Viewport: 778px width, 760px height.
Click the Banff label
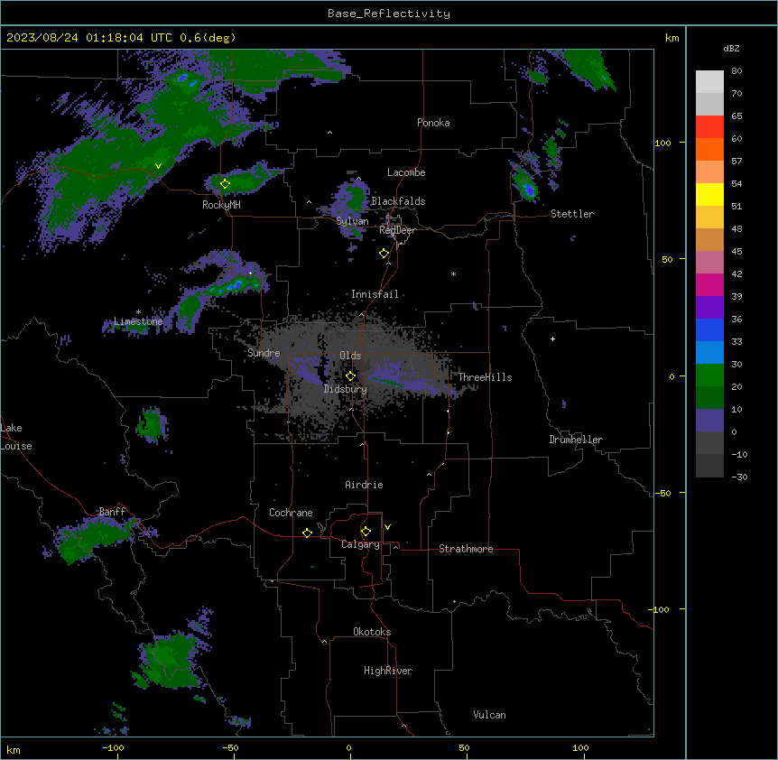point(112,512)
